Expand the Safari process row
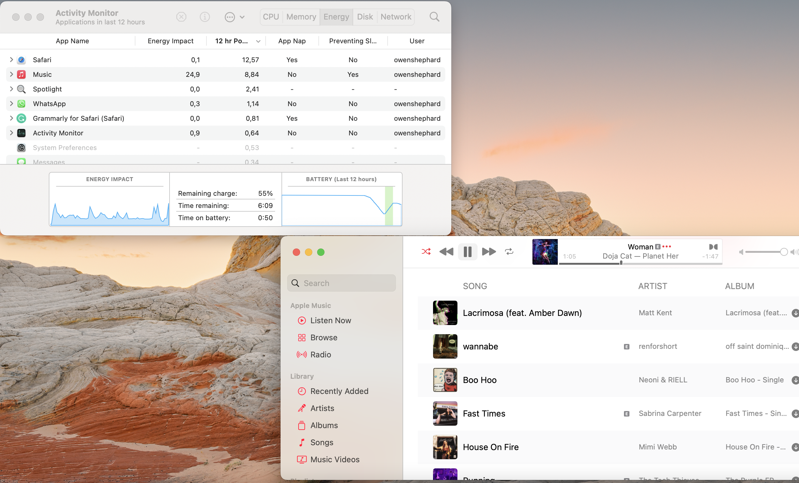 pyautogui.click(x=11, y=60)
